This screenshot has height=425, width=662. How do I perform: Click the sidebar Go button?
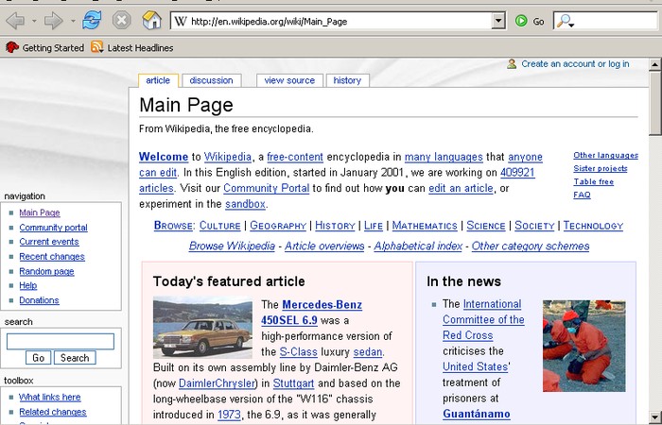pos(38,358)
